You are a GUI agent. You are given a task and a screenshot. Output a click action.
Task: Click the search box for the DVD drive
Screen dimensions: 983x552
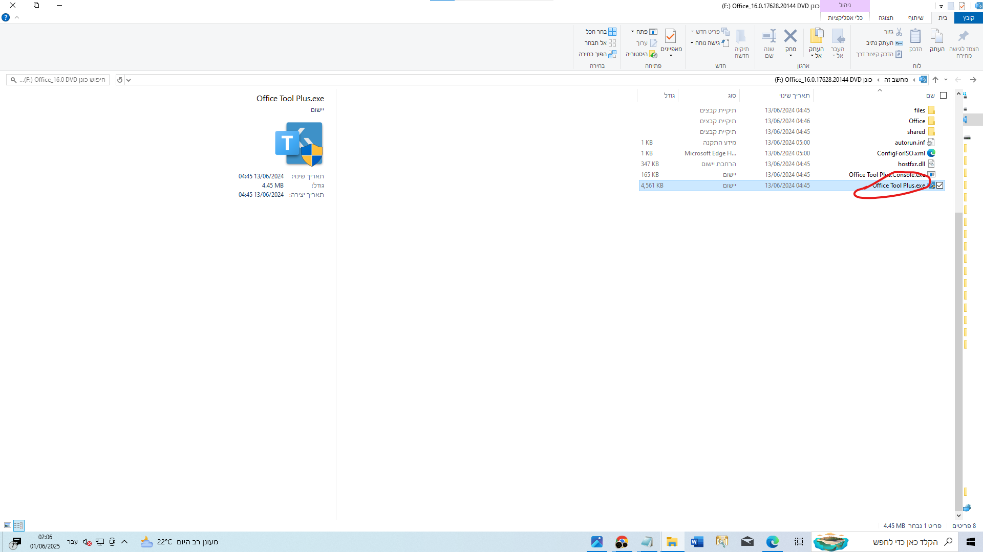[58, 80]
